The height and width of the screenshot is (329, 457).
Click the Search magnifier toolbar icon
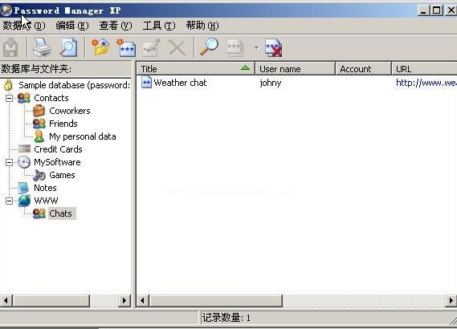[209, 47]
